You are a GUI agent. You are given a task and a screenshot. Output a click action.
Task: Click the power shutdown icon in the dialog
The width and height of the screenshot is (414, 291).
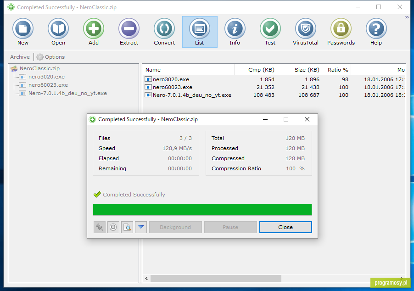pos(113,227)
